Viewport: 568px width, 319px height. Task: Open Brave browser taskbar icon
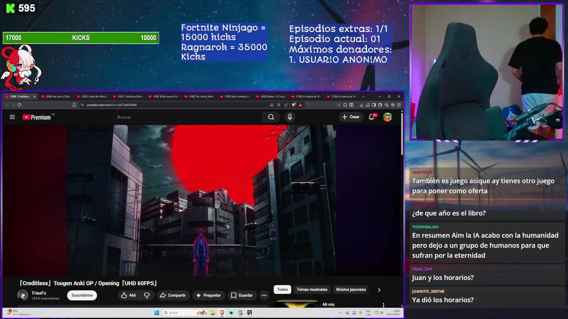(222, 313)
